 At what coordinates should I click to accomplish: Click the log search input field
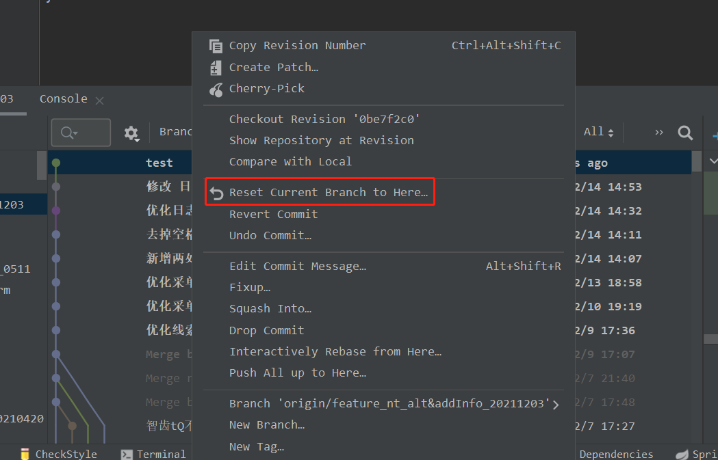[x=81, y=133]
